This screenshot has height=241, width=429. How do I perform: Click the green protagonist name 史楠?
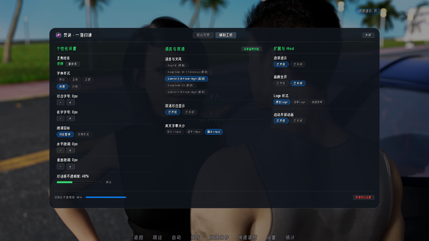tap(60, 64)
